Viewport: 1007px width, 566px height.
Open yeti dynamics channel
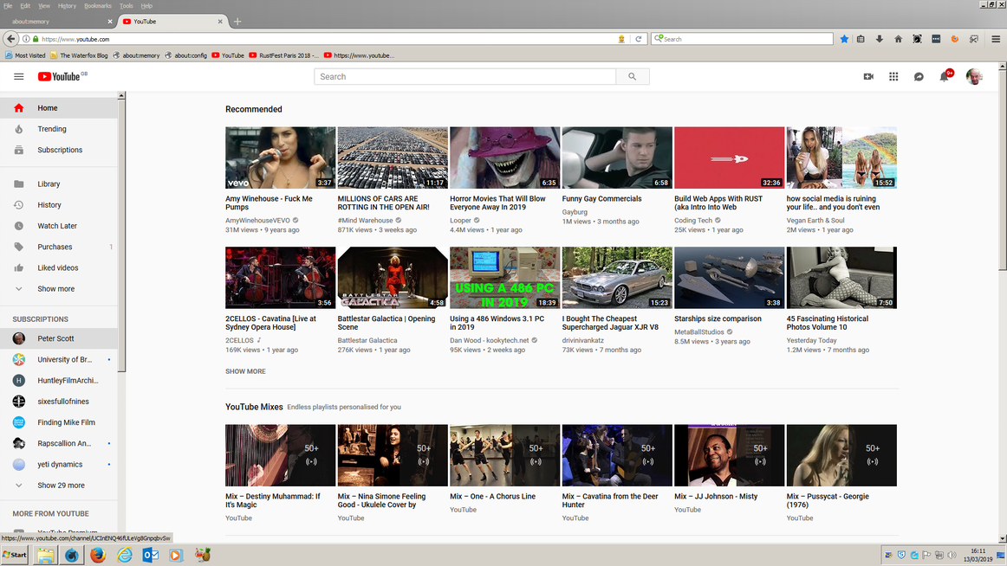[x=59, y=464]
